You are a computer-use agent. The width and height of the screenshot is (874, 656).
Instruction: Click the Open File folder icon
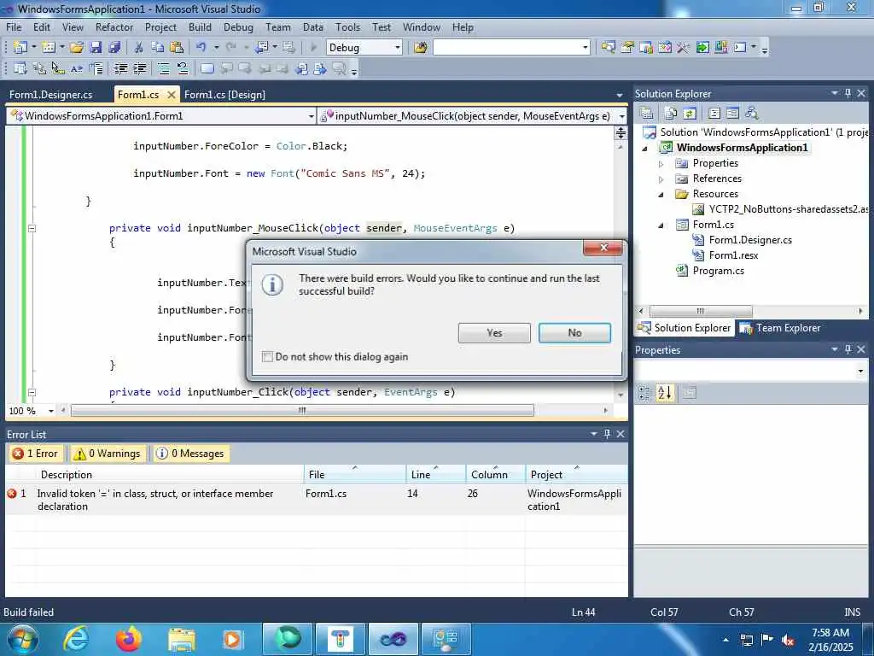click(x=77, y=48)
